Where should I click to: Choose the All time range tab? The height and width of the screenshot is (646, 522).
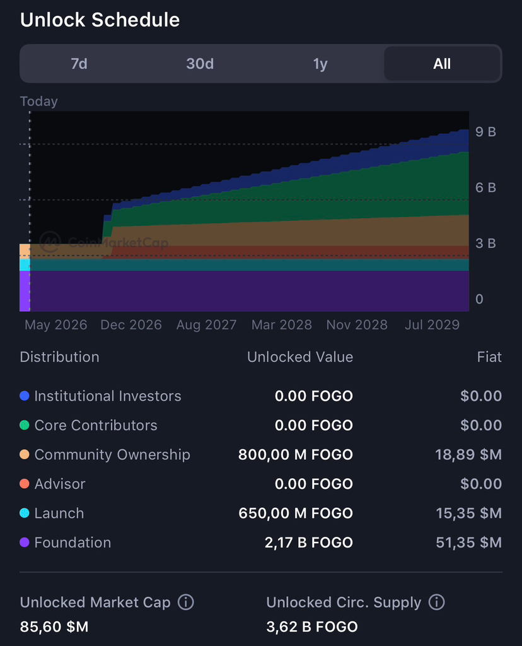click(x=442, y=64)
